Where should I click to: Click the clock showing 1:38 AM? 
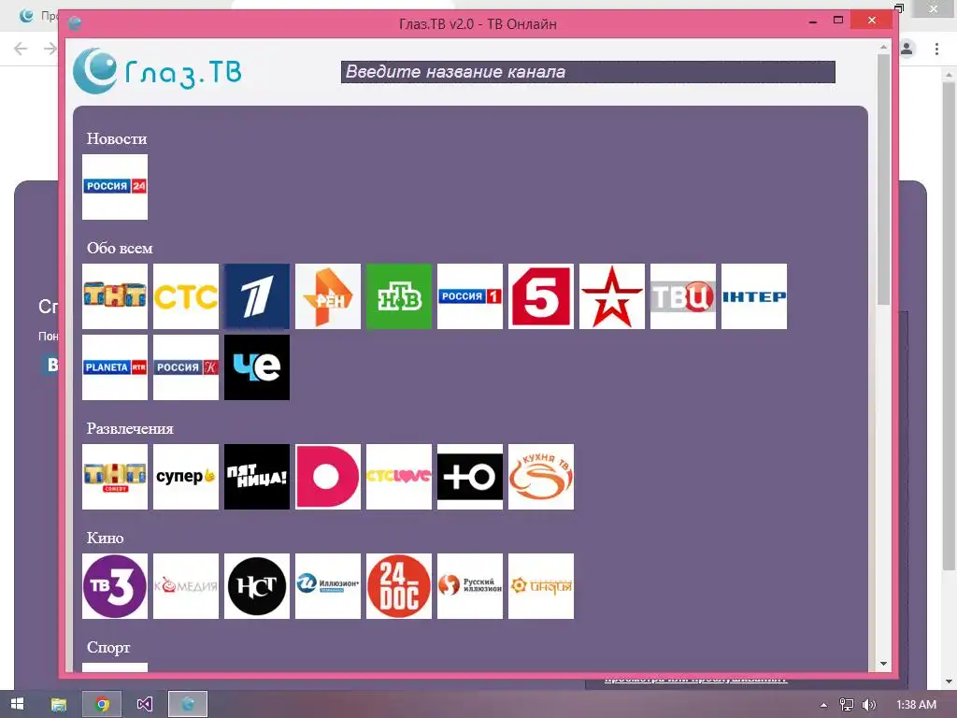tap(916, 705)
